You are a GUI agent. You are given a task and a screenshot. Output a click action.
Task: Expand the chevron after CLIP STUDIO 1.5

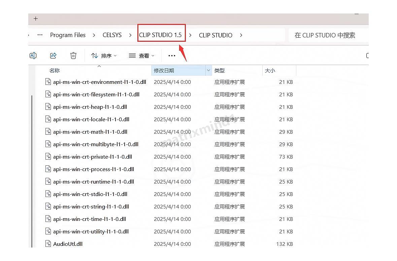point(190,35)
